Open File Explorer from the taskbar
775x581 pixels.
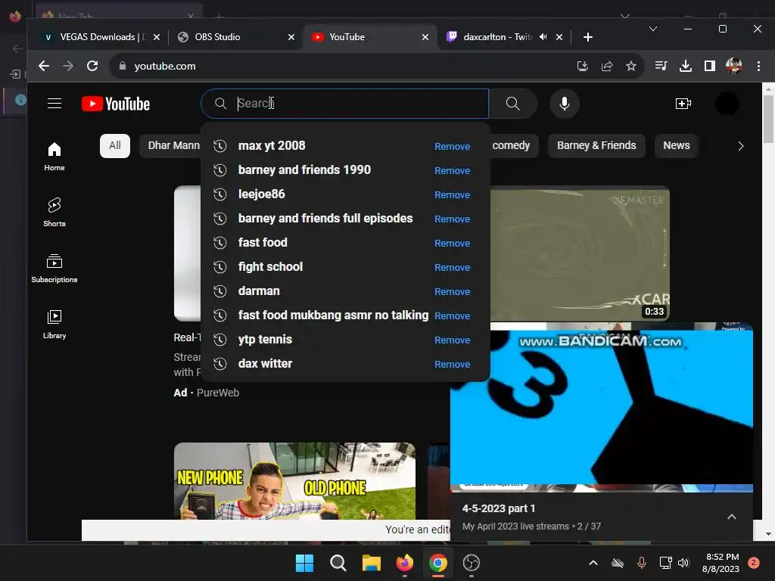coord(371,563)
